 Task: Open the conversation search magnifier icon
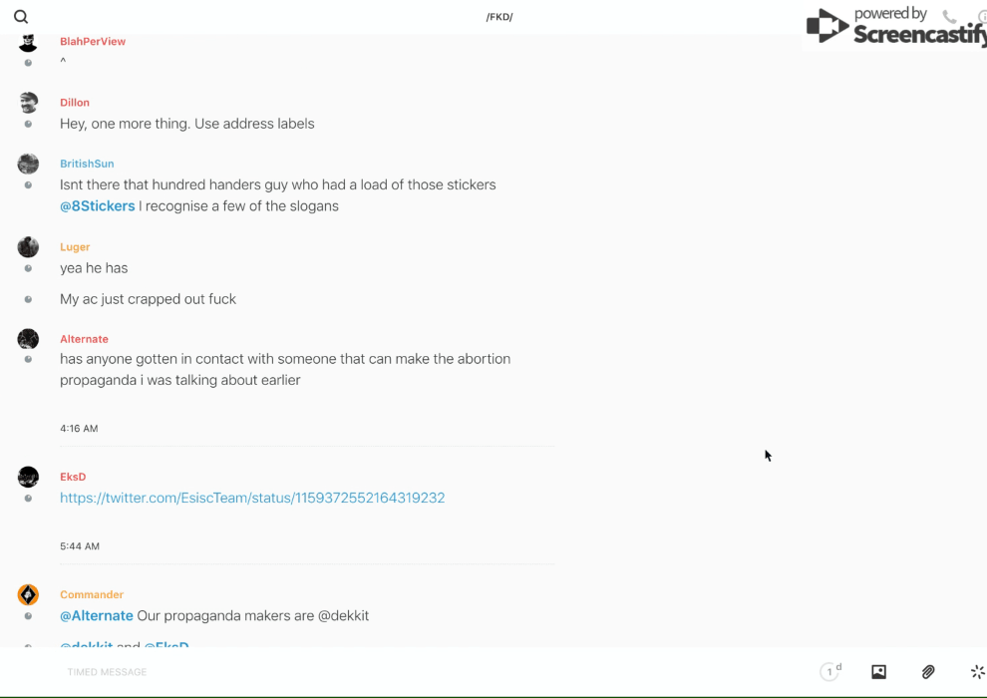pos(21,17)
